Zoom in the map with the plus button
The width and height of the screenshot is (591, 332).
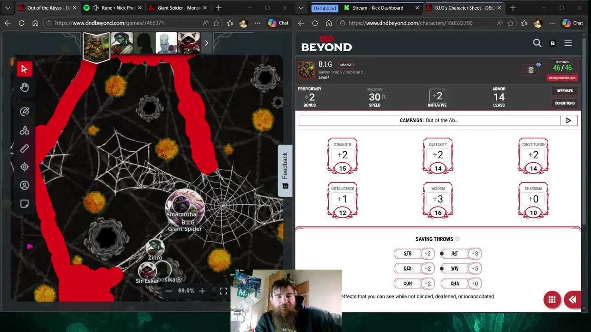point(202,291)
